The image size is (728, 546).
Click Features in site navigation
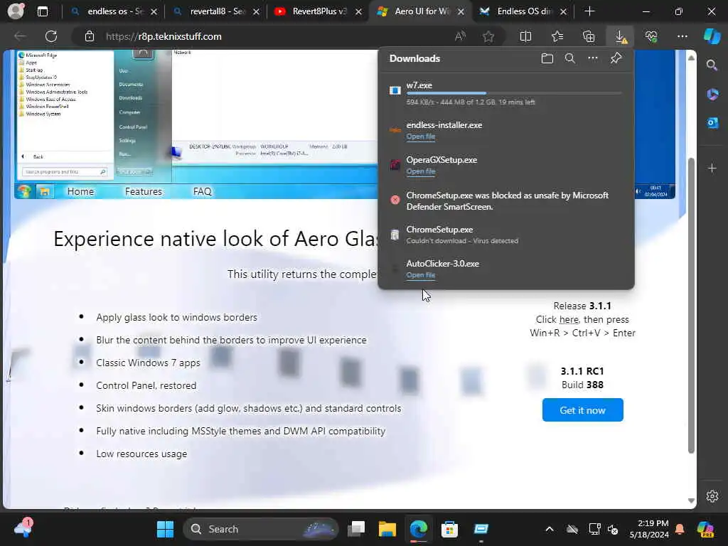[x=144, y=191]
